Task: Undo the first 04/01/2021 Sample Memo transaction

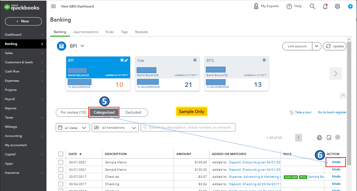Action: tap(336, 162)
